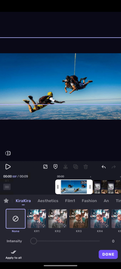
Task: Undo the last action
Action: 103,167
